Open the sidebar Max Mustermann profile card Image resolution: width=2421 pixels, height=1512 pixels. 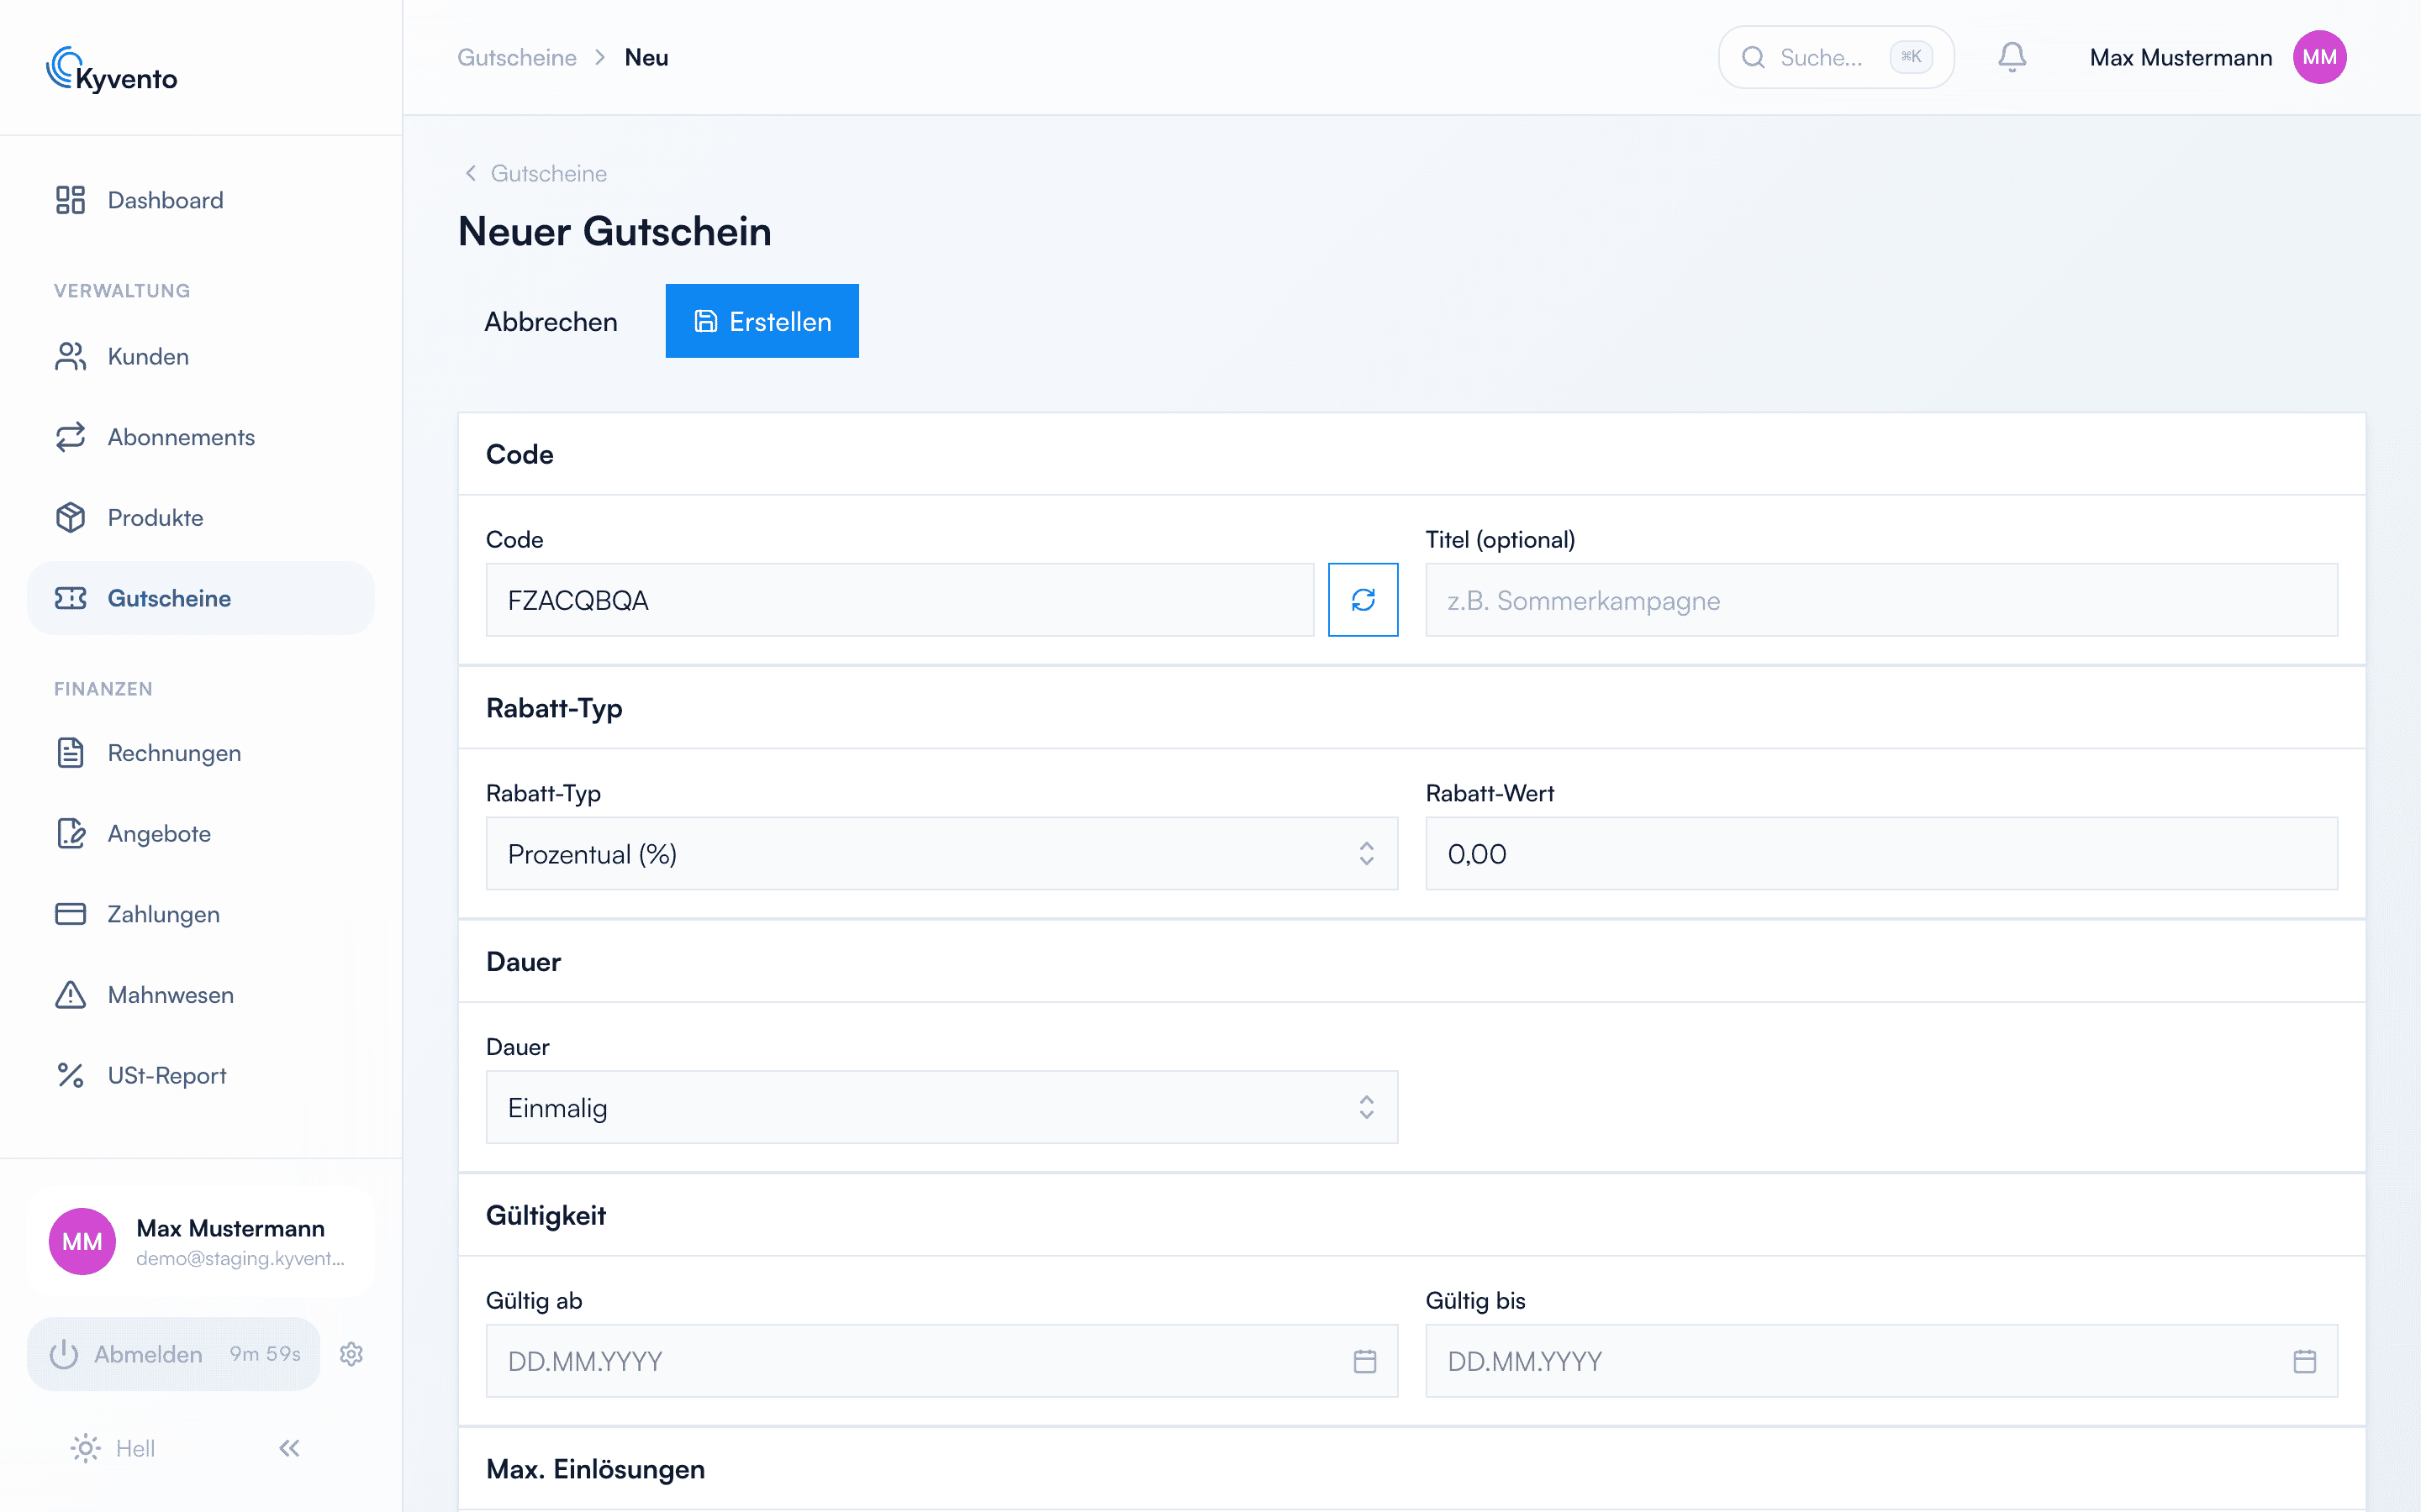[200, 1241]
